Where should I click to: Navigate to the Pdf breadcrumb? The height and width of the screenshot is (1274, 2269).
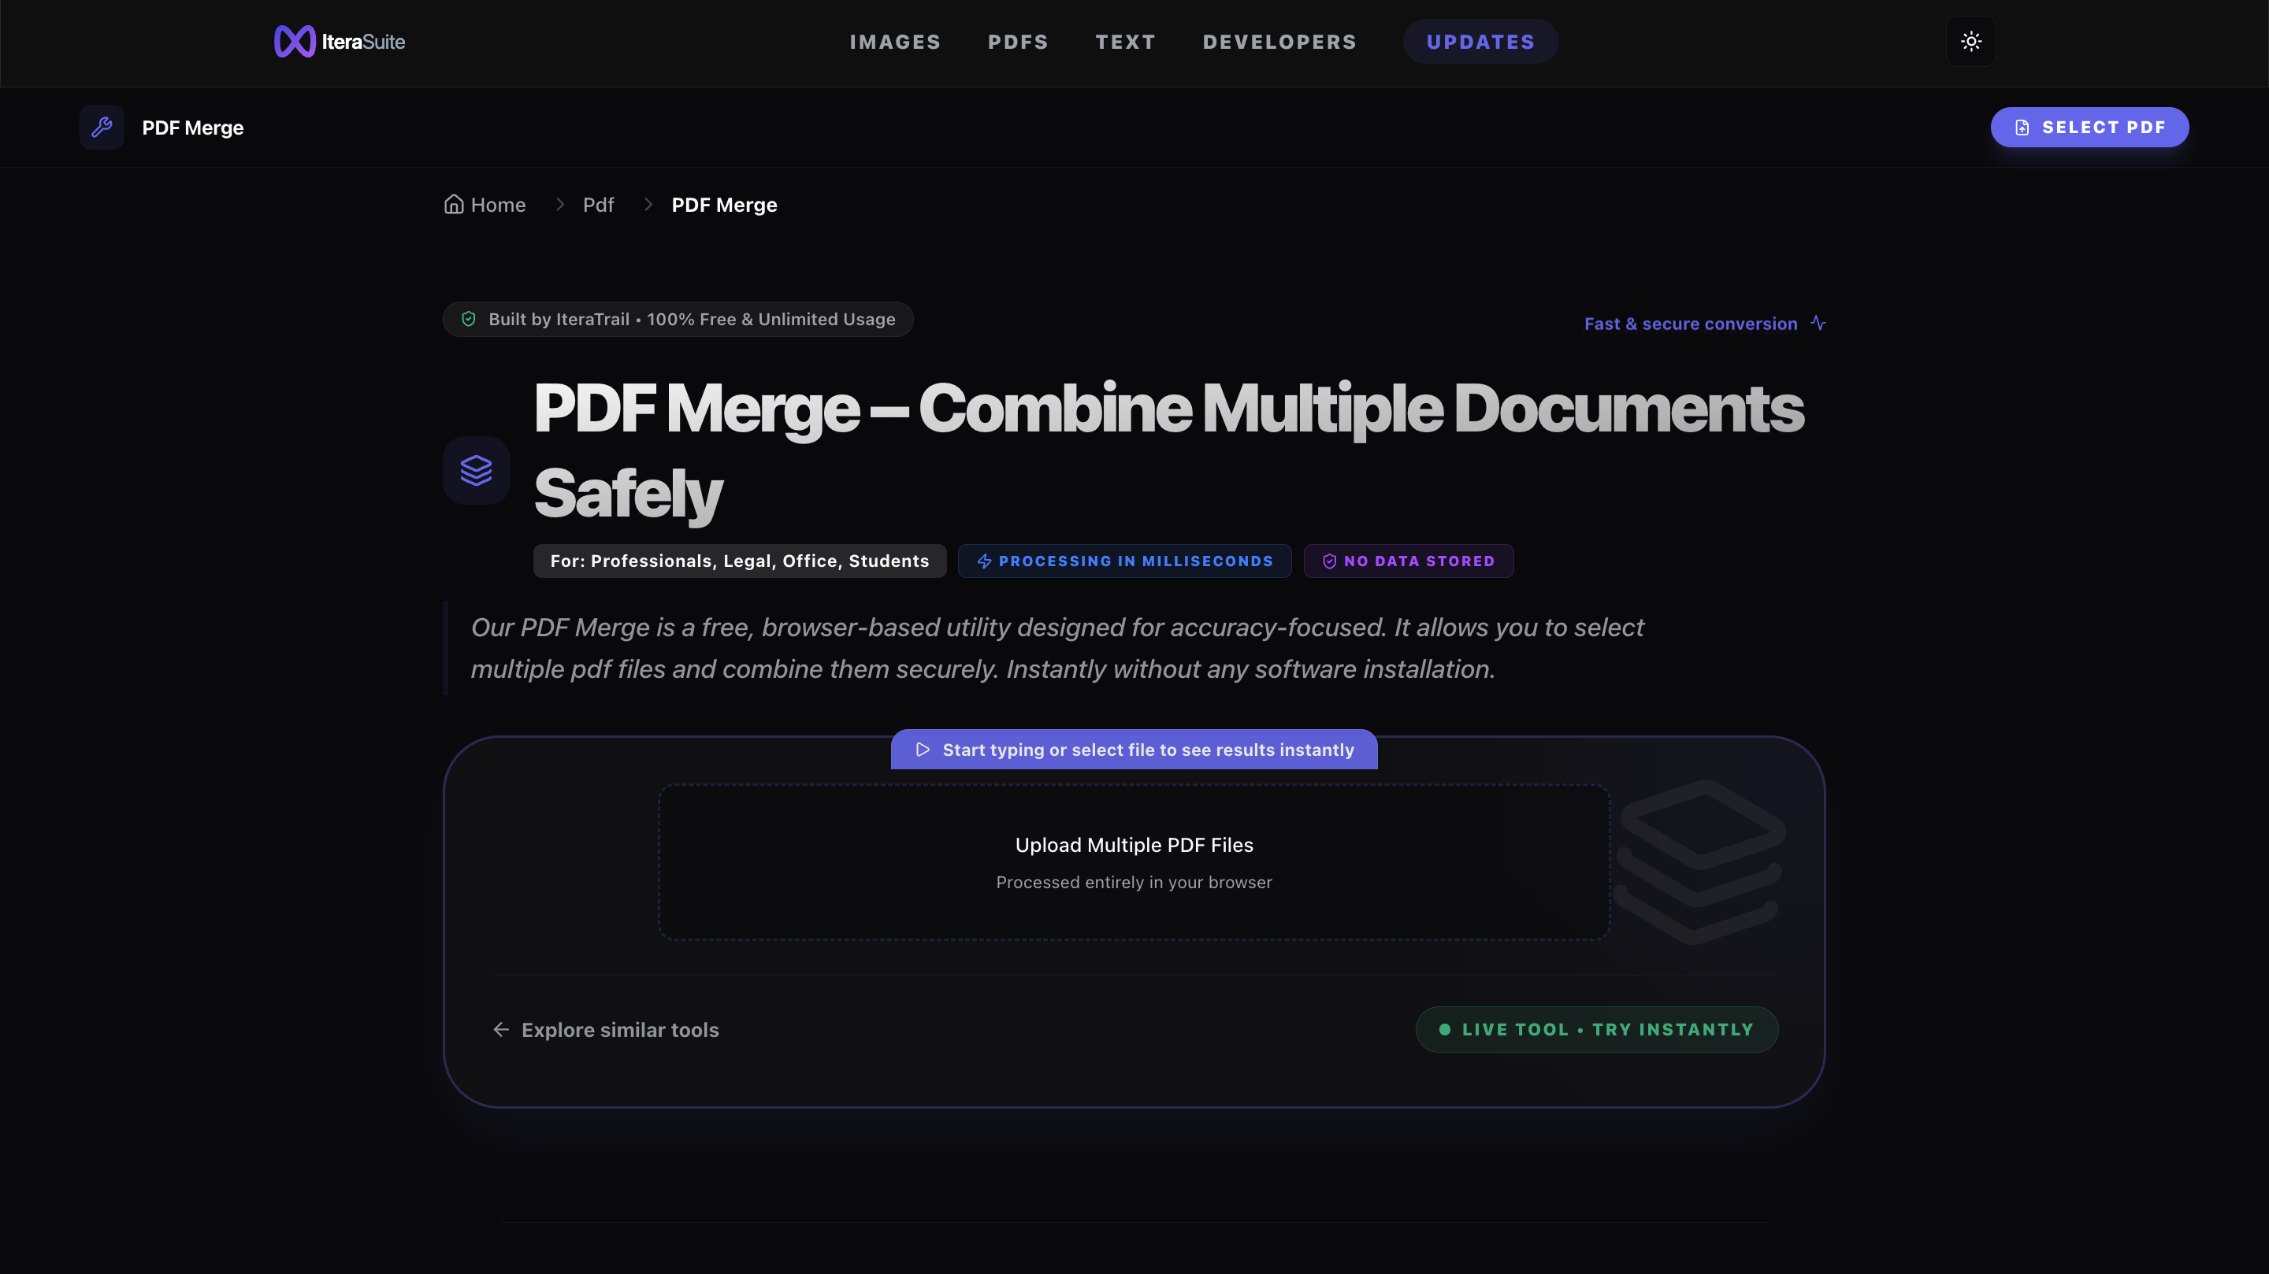[x=598, y=204]
